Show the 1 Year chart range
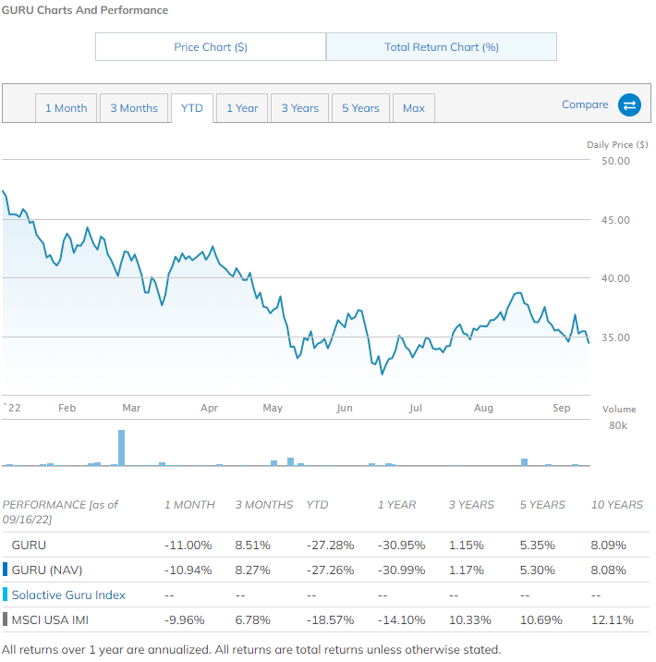The width and height of the screenshot is (656, 662). [x=243, y=108]
